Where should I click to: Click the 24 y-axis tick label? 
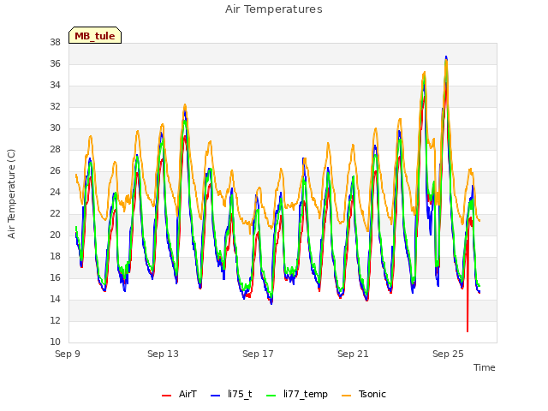coord(55,192)
